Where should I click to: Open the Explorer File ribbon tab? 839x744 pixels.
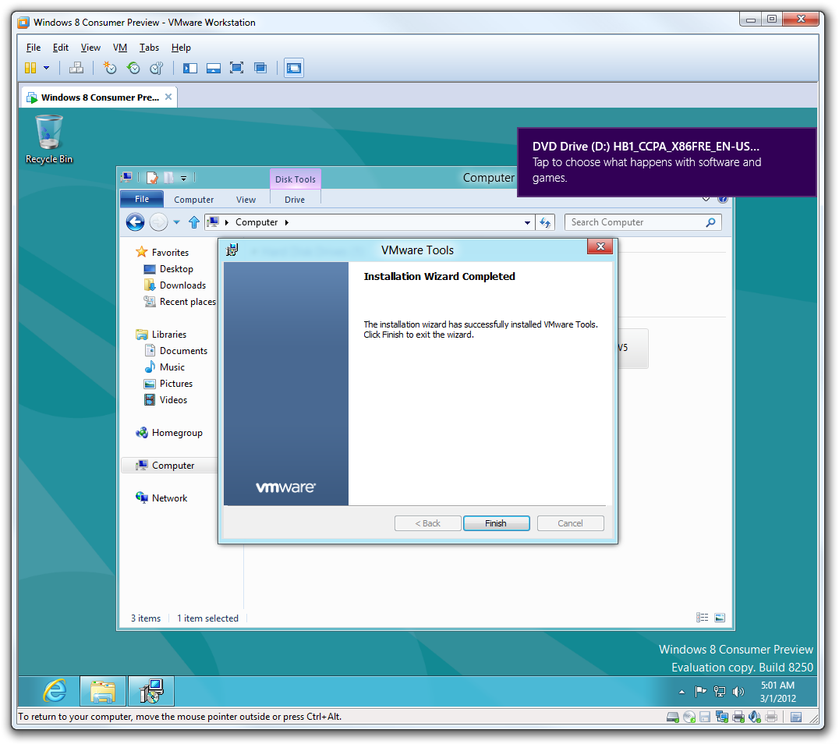coord(142,199)
